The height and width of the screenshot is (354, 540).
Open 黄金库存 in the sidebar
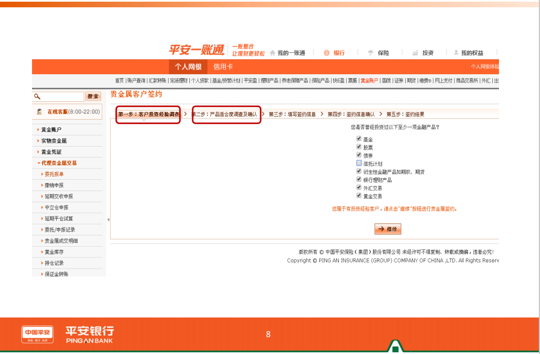[54, 252]
